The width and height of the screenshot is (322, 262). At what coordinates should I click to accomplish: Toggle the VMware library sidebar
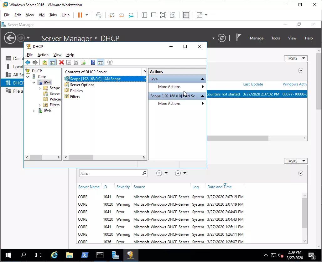click(x=144, y=15)
